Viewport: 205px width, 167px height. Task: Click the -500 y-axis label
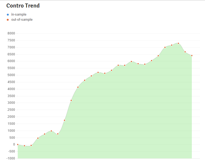point(11,151)
